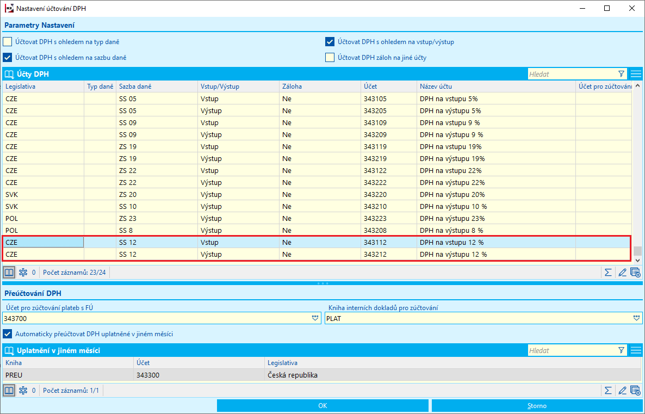Click the add record icon below the Účty DPH table
Viewport: 645px width, 414px height.
(x=635, y=273)
